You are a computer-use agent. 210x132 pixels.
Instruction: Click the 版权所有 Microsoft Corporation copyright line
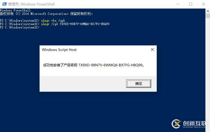[x=46, y=14]
